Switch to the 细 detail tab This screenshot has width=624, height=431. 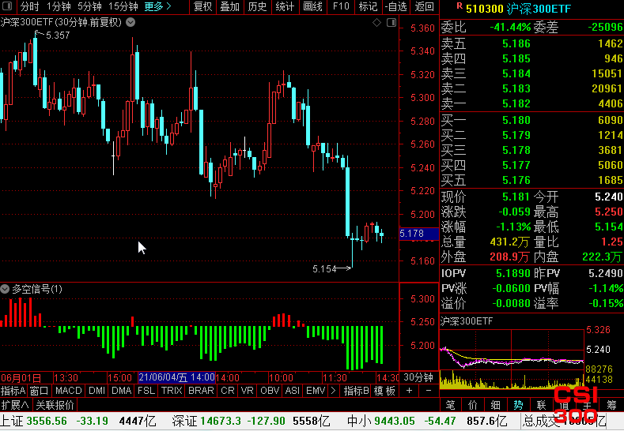coord(495,405)
